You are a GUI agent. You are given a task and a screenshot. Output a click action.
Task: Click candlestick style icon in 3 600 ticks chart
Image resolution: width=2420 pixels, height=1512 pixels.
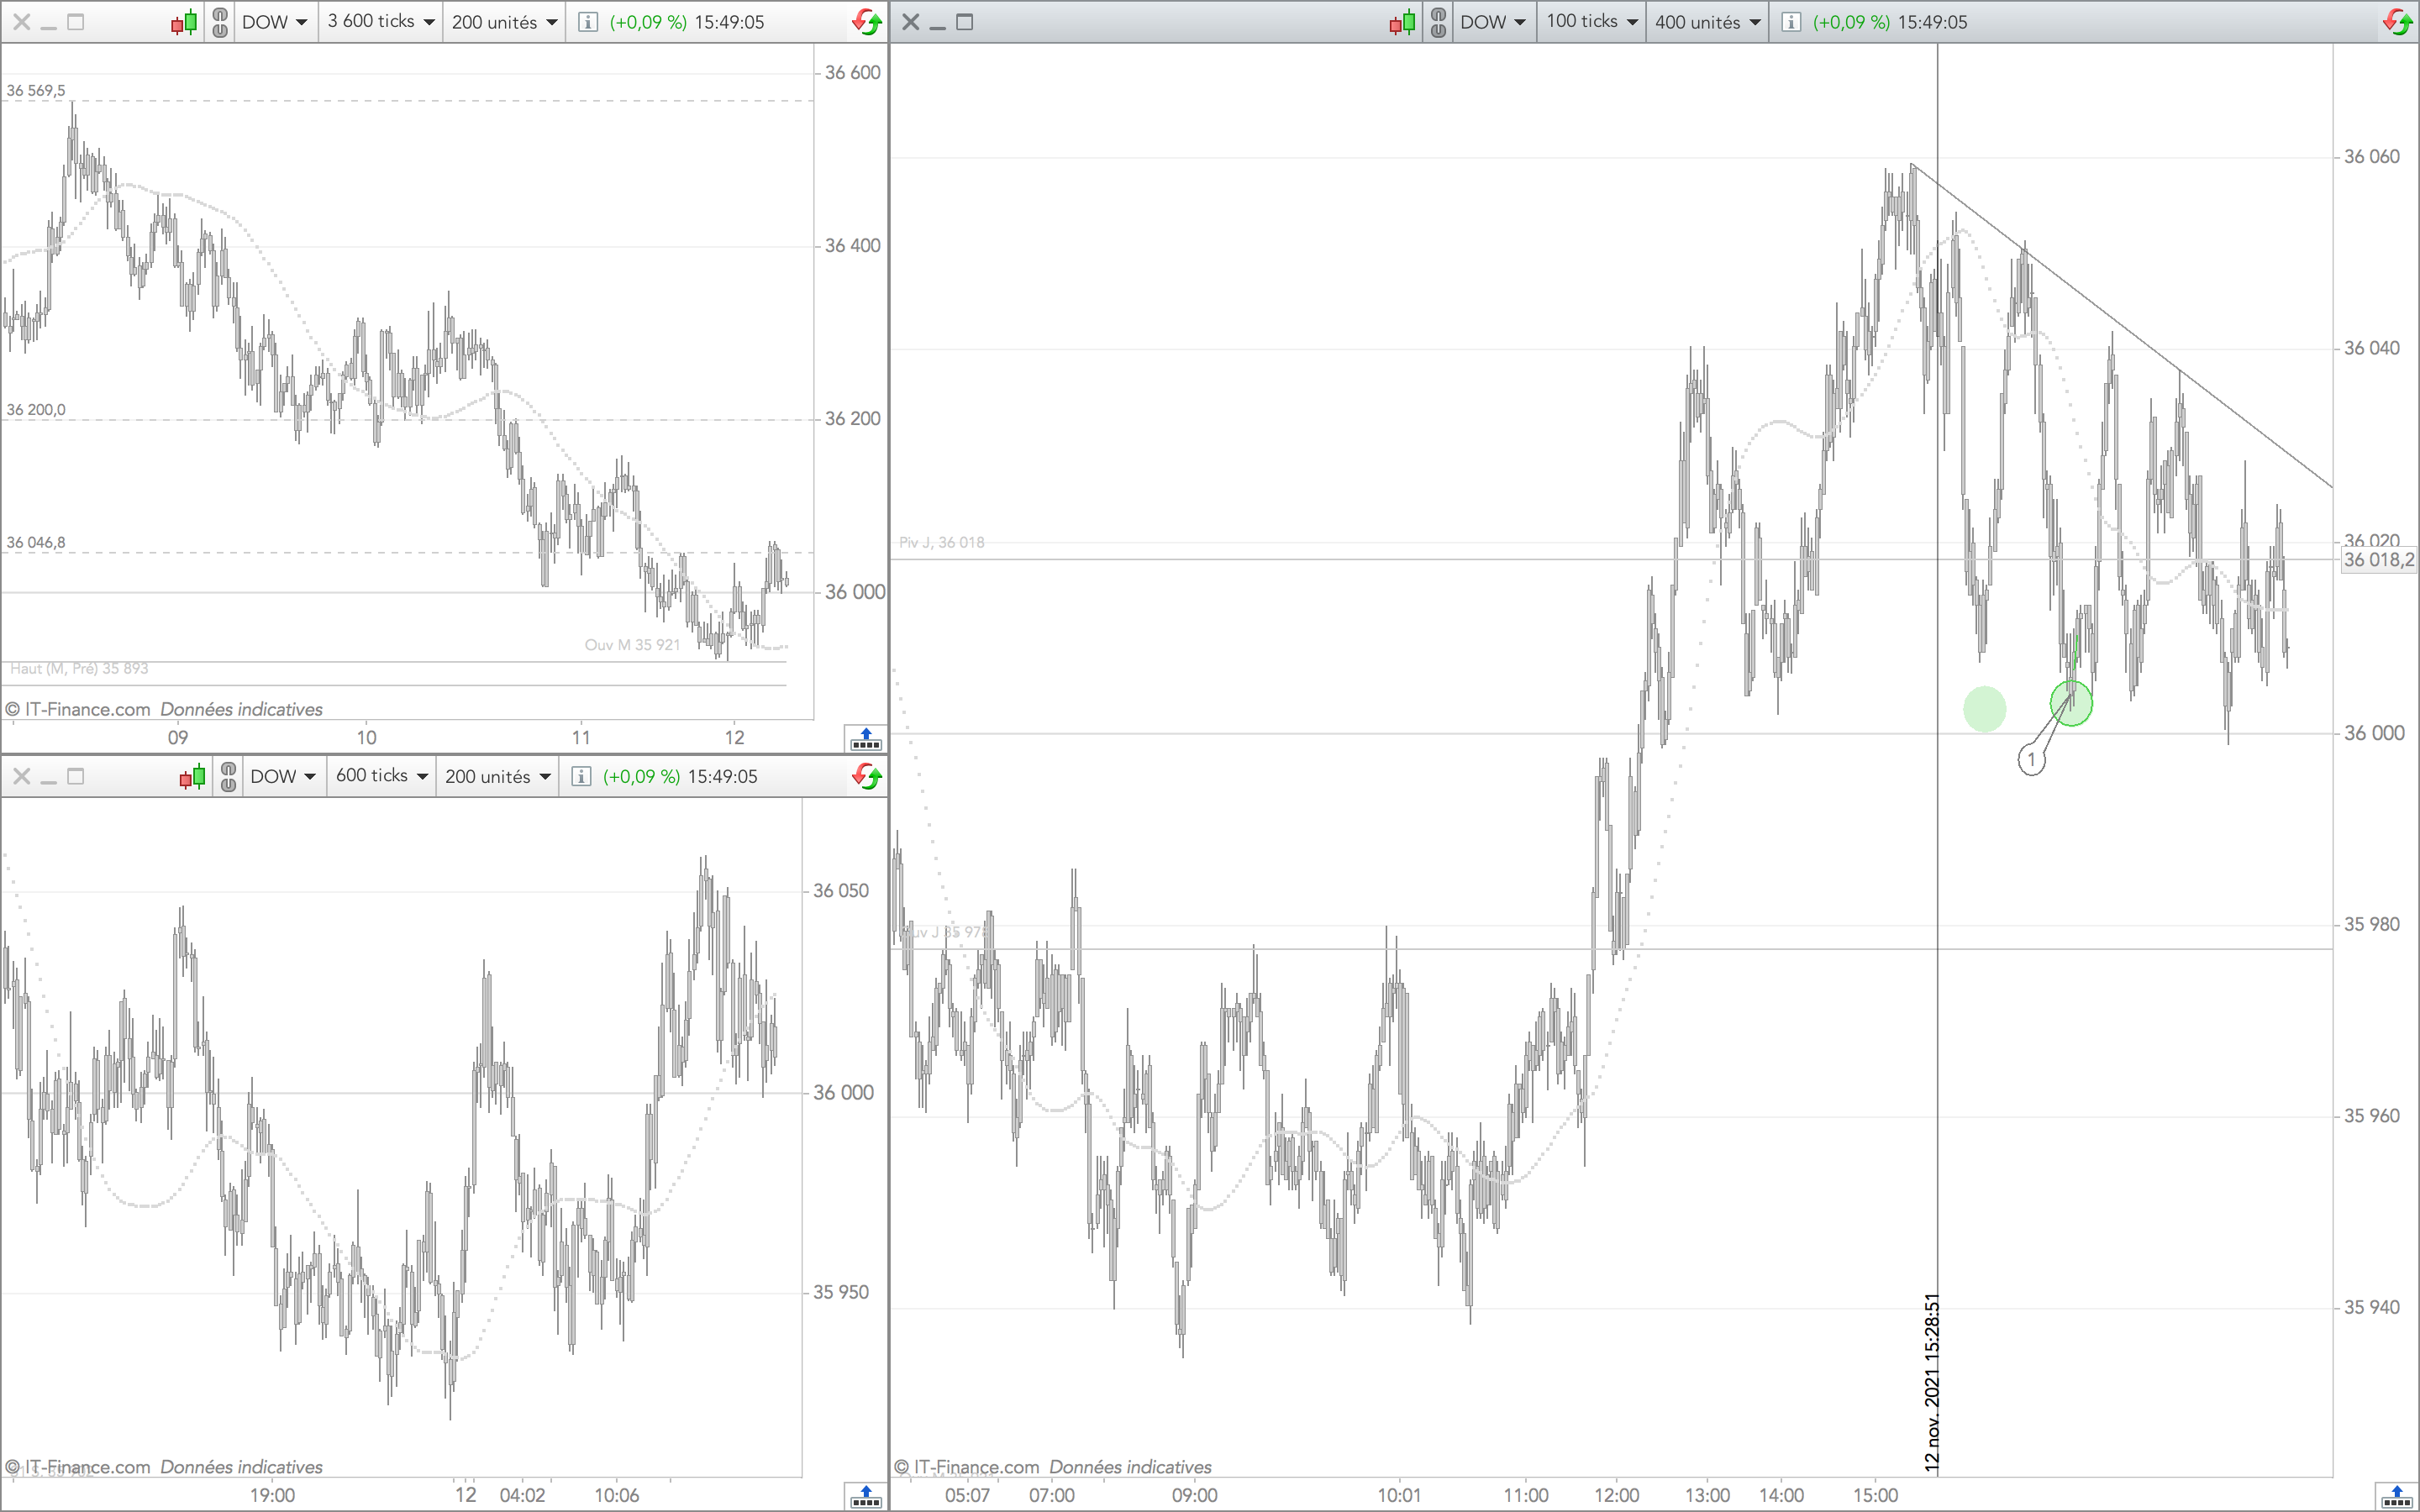coord(183,22)
